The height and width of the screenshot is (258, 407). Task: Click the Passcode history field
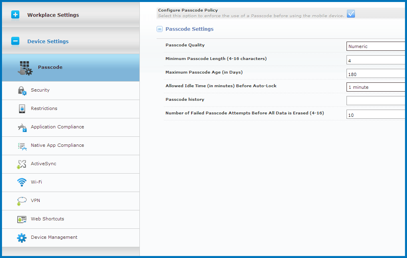[x=376, y=101]
